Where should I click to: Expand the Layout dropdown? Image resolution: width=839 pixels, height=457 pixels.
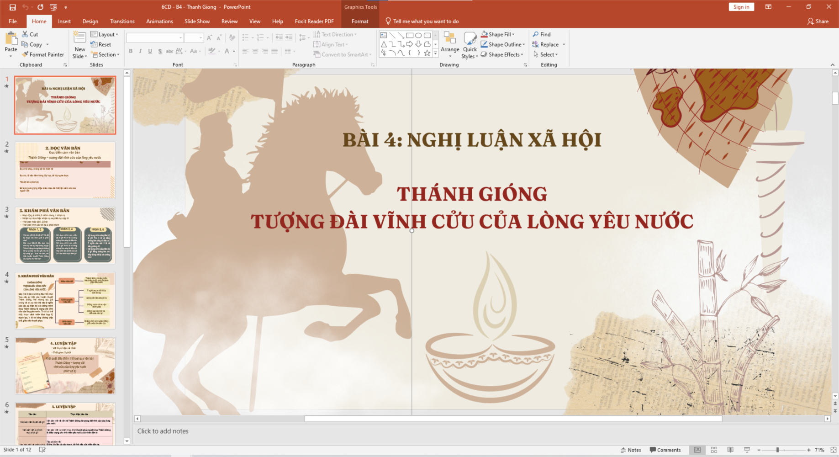tap(105, 34)
